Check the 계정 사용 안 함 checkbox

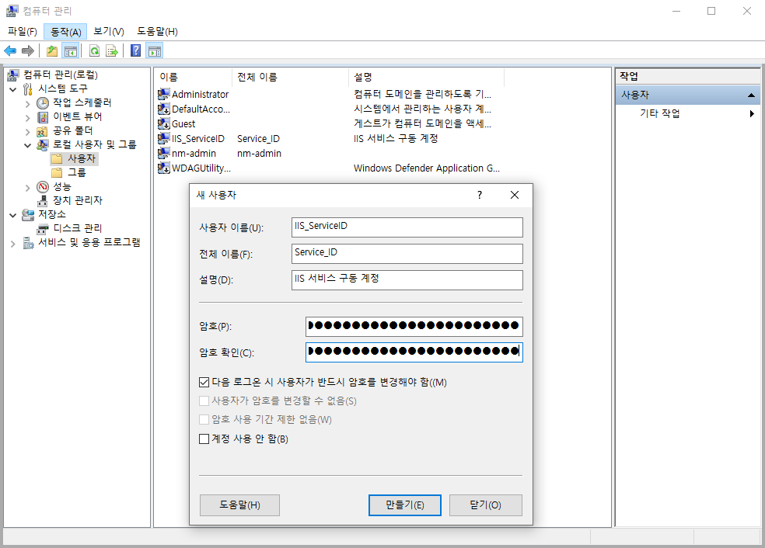point(204,439)
